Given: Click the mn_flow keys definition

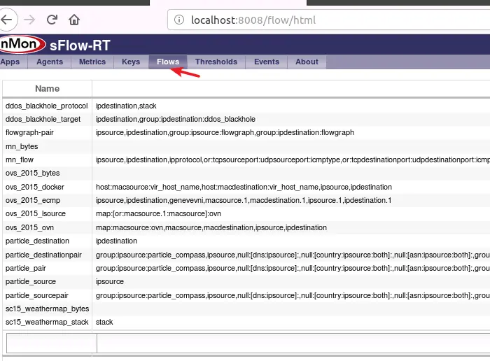Looking at the screenshot, I should (293, 160).
